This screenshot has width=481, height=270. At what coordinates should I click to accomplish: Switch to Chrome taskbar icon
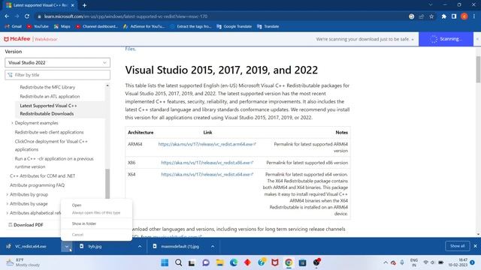(289, 262)
